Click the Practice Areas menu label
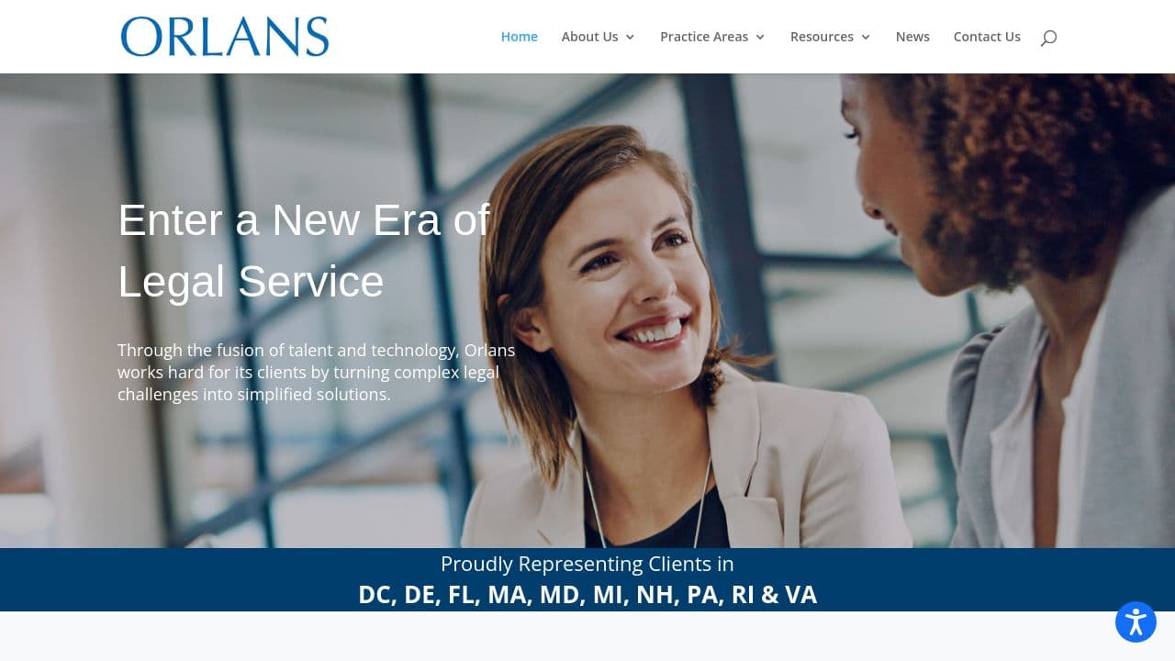1175x661 pixels. pos(704,37)
